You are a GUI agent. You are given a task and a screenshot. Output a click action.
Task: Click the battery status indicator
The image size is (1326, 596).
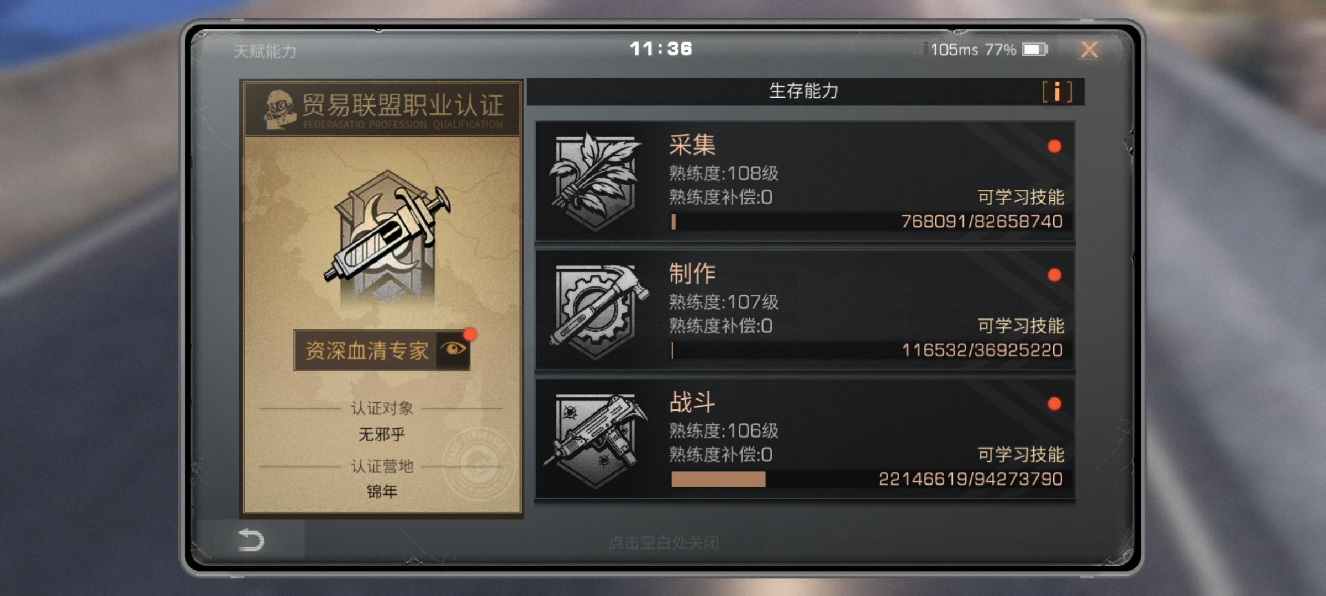pyautogui.click(x=1034, y=50)
